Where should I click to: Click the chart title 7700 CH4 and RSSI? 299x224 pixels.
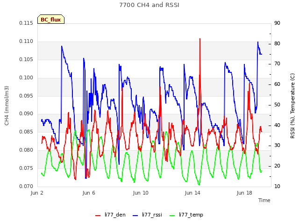coord(149,5)
